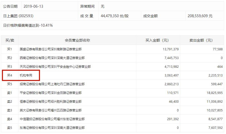Click the turnover amount 208,559,609 元
The image size is (226, 134).
pyautogui.click(x=200, y=16)
